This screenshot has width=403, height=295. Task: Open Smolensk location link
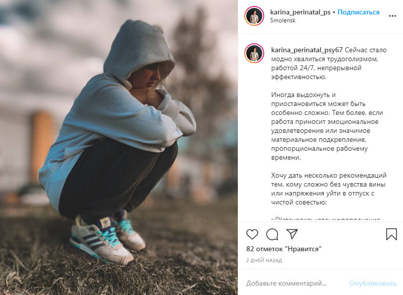tap(283, 20)
